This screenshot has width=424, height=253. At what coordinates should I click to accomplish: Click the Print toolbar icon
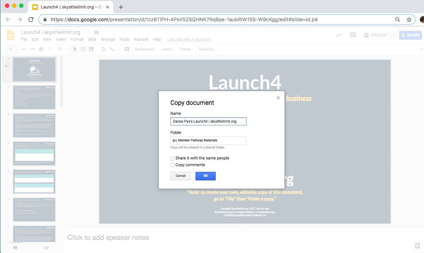pos(41,49)
